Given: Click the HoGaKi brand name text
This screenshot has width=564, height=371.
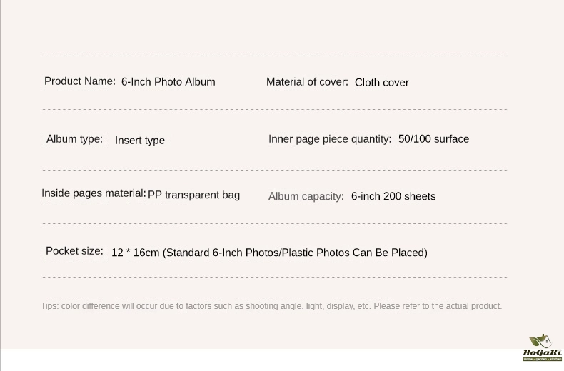Looking at the screenshot, I should click(542, 352).
